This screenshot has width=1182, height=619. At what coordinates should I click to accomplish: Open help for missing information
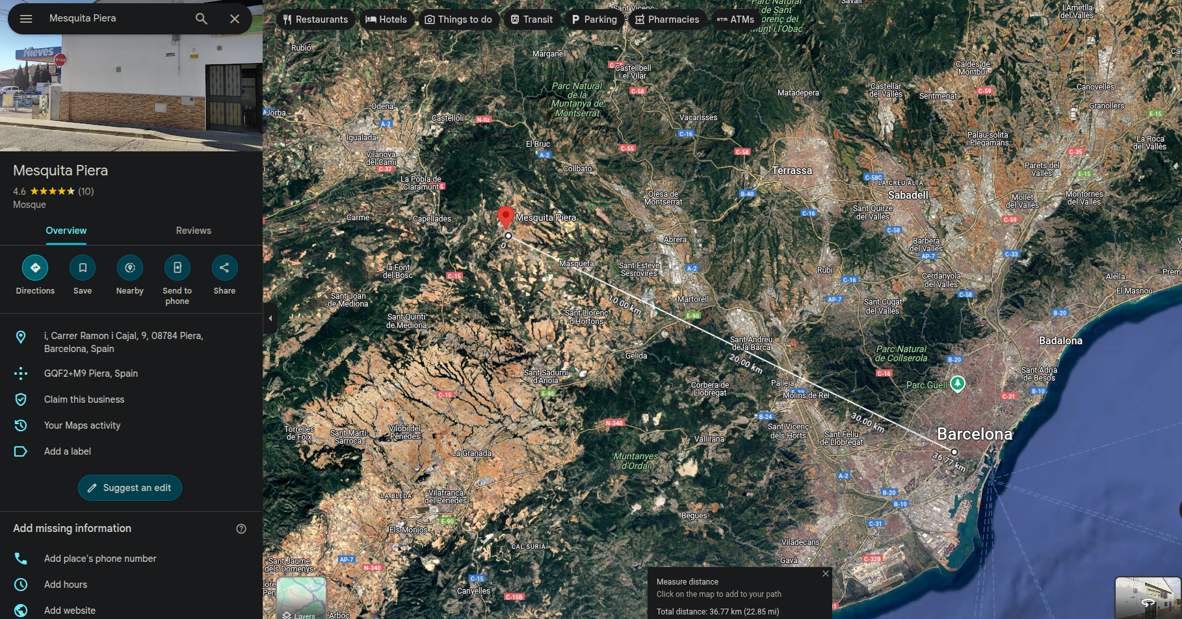tap(241, 529)
